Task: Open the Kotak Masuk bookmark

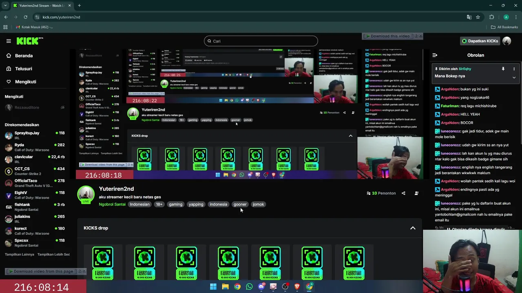Action: (34, 27)
